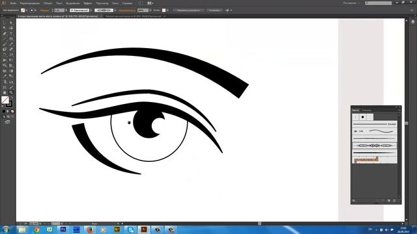The width and height of the screenshot is (417, 234).
Task: Expand opacity value dropdown
Action: tap(151, 10)
